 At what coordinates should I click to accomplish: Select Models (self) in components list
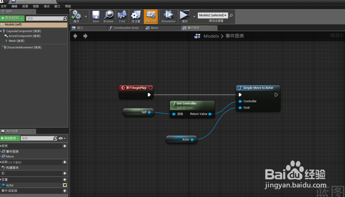click(x=34, y=24)
